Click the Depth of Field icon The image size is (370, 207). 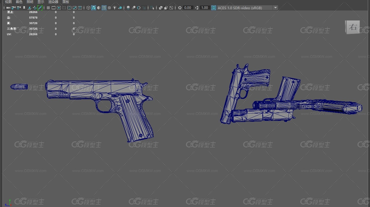(x=144, y=8)
